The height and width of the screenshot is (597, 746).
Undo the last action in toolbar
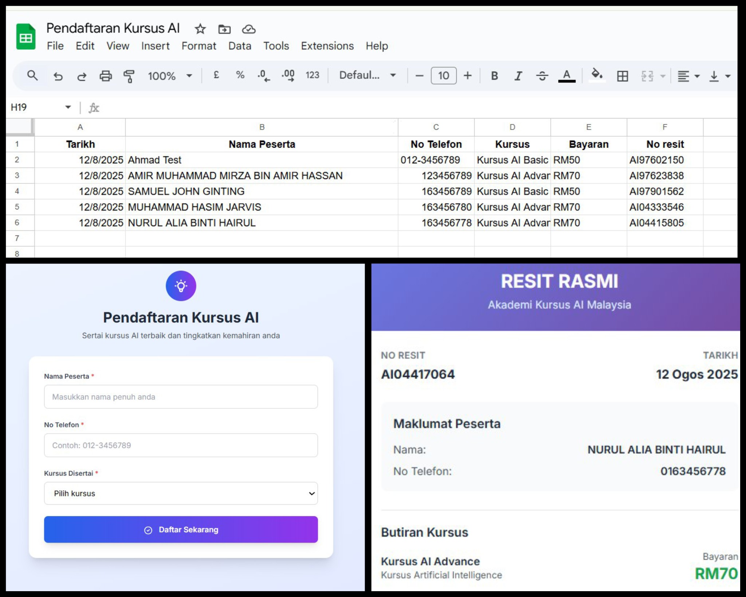[x=58, y=76]
